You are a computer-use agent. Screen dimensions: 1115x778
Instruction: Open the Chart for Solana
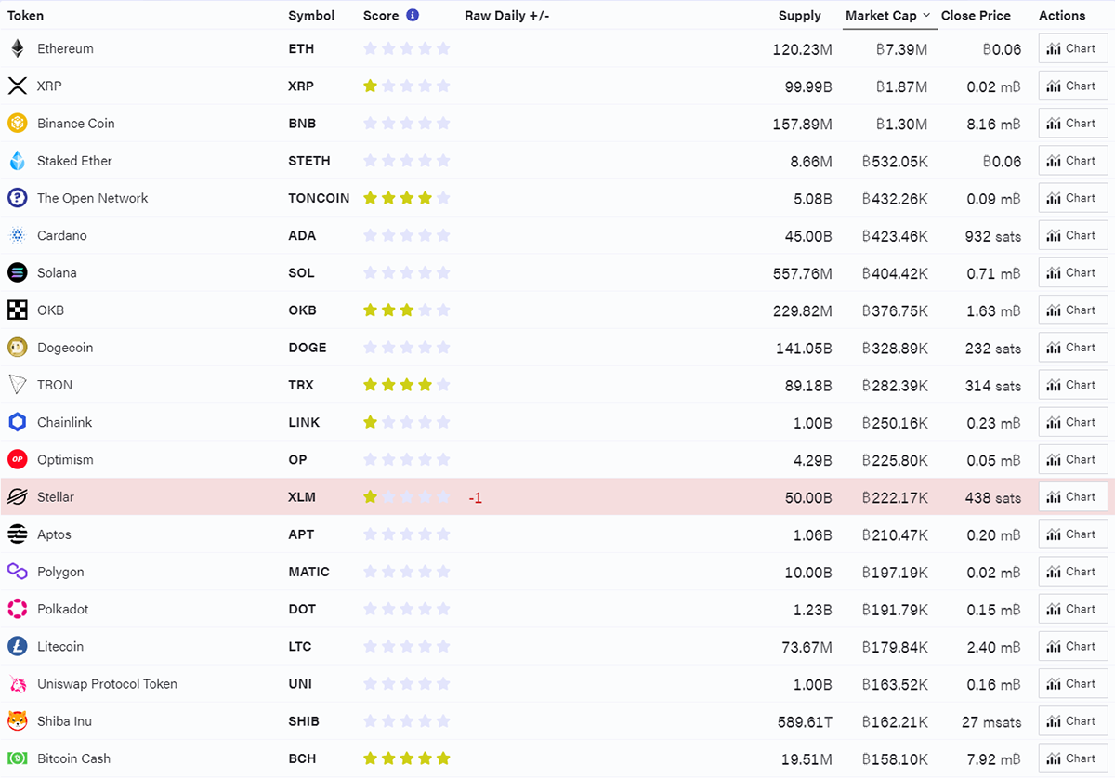coord(1073,272)
